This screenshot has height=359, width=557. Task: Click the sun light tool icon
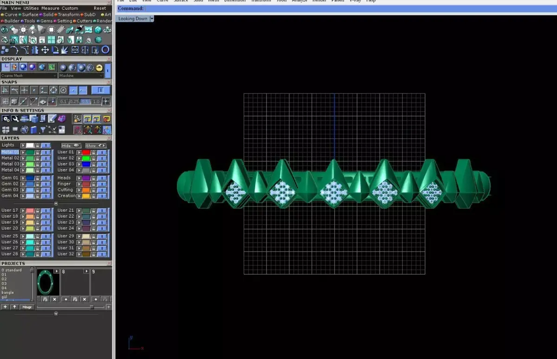pos(23,30)
